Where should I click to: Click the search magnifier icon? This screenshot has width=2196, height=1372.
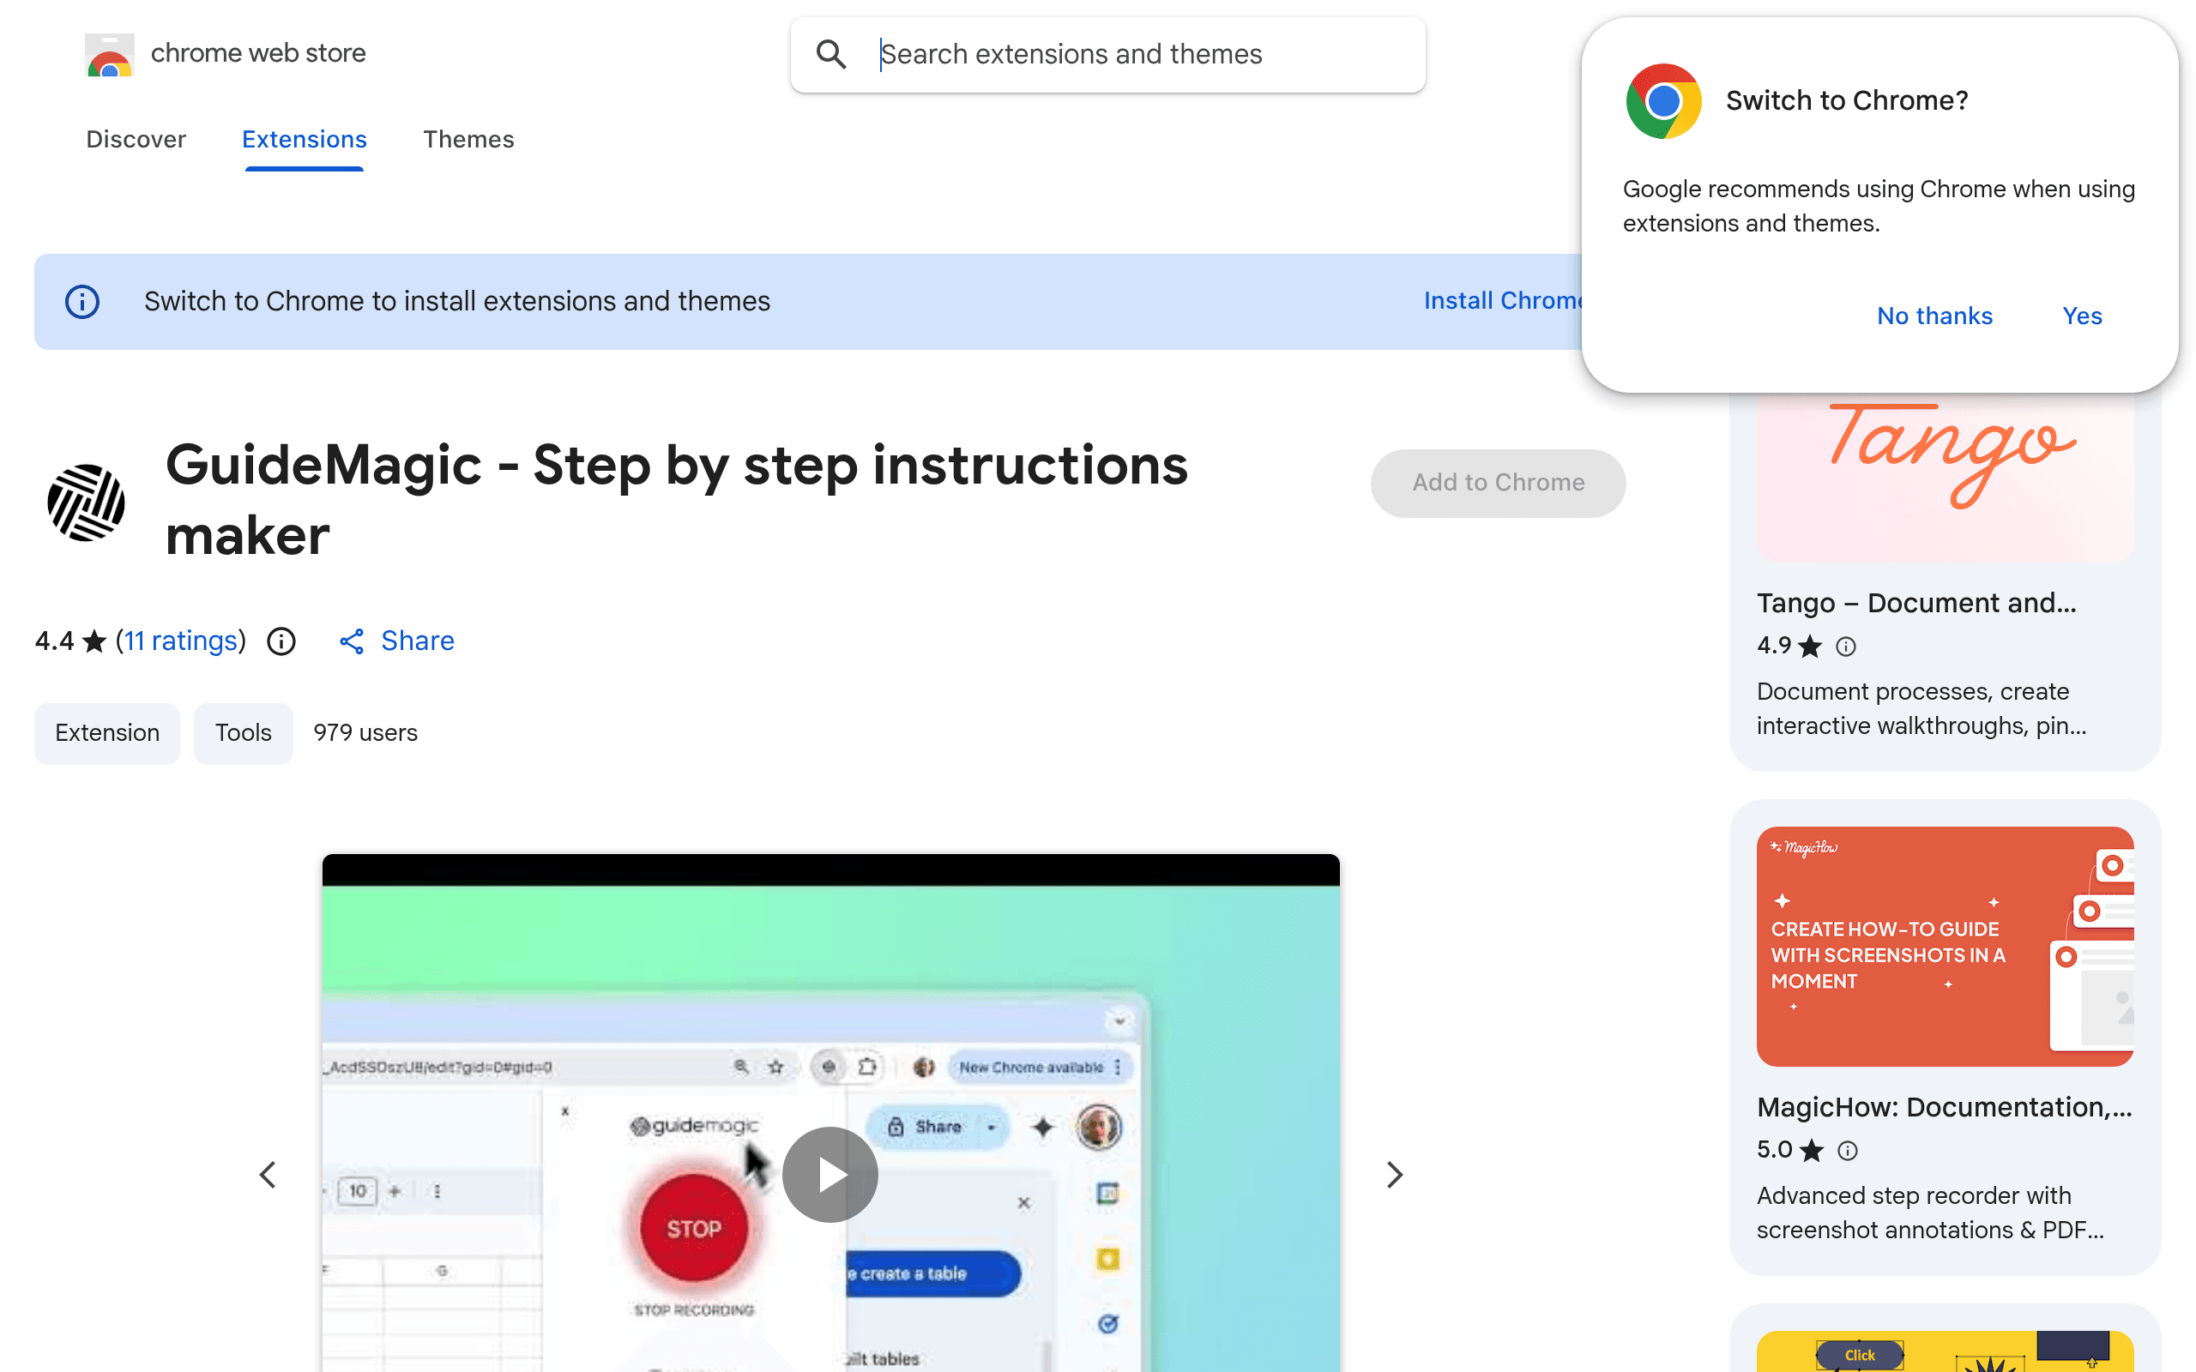tap(830, 54)
